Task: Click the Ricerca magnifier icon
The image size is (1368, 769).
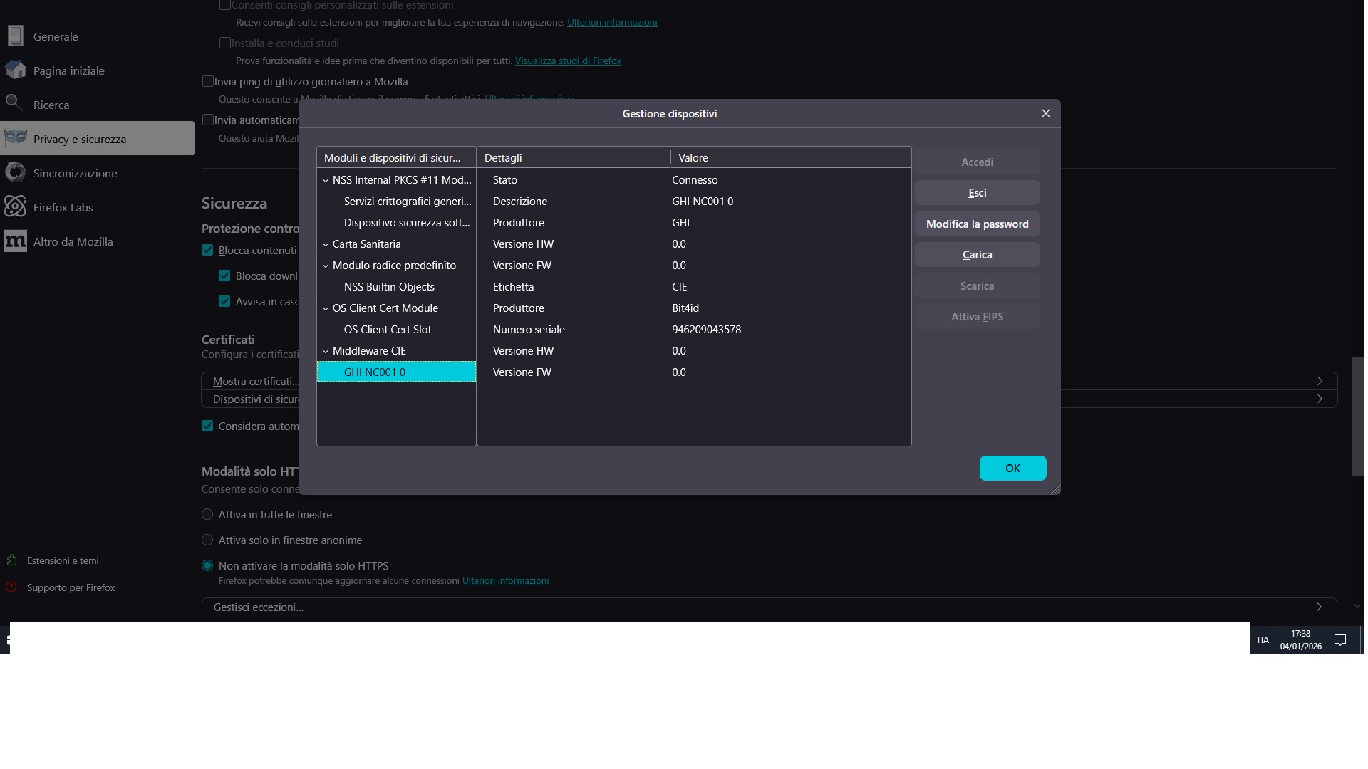Action: pyautogui.click(x=14, y=103)
